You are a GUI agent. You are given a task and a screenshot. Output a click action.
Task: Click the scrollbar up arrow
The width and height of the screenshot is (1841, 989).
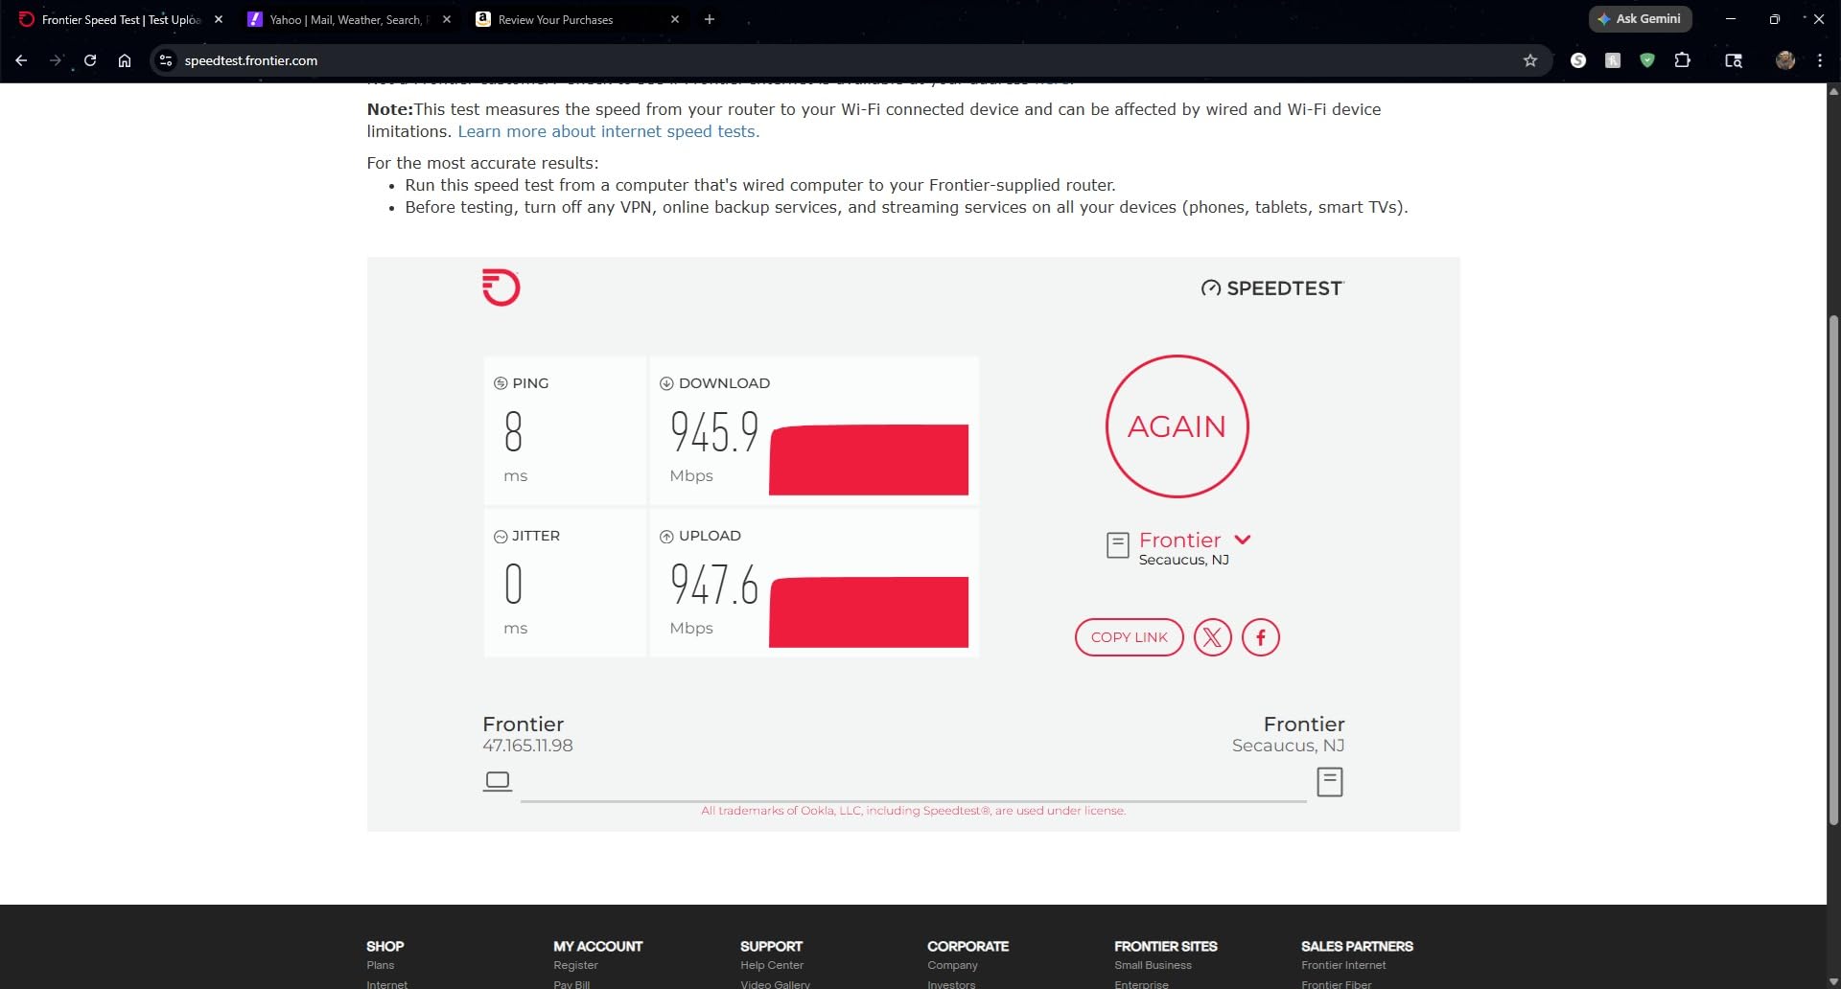[x=1833, y=91]
